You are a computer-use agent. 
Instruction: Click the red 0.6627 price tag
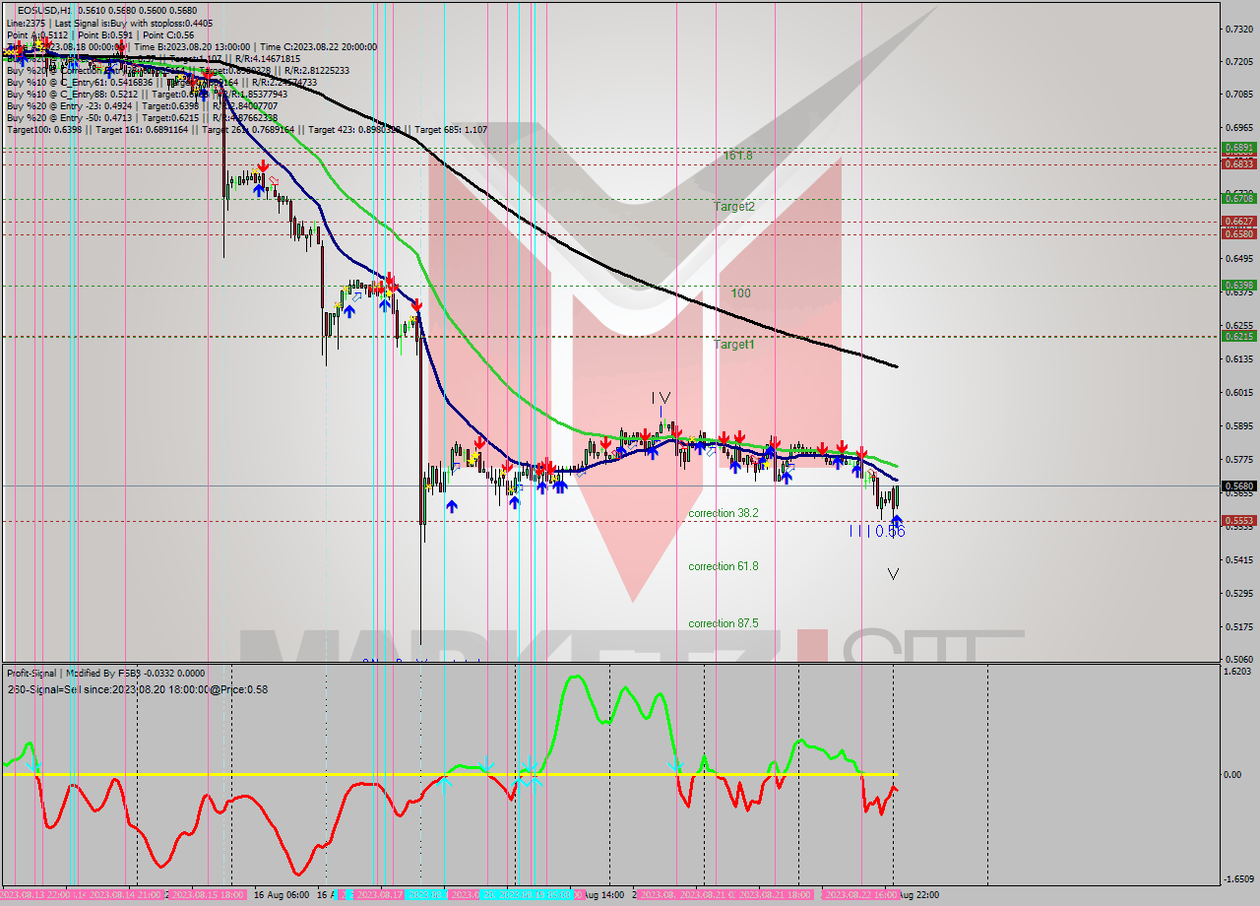point(1237,222)
